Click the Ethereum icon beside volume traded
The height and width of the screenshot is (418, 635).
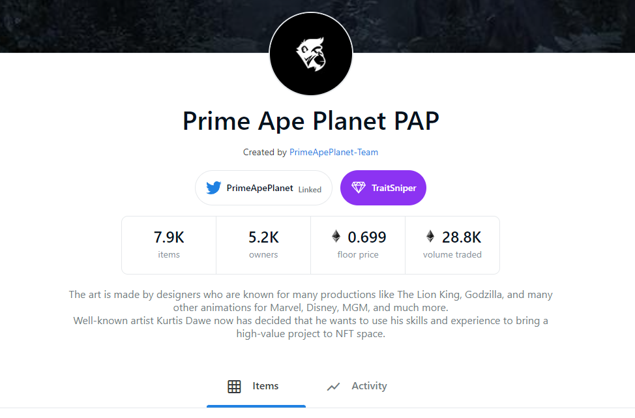(430, 236)
